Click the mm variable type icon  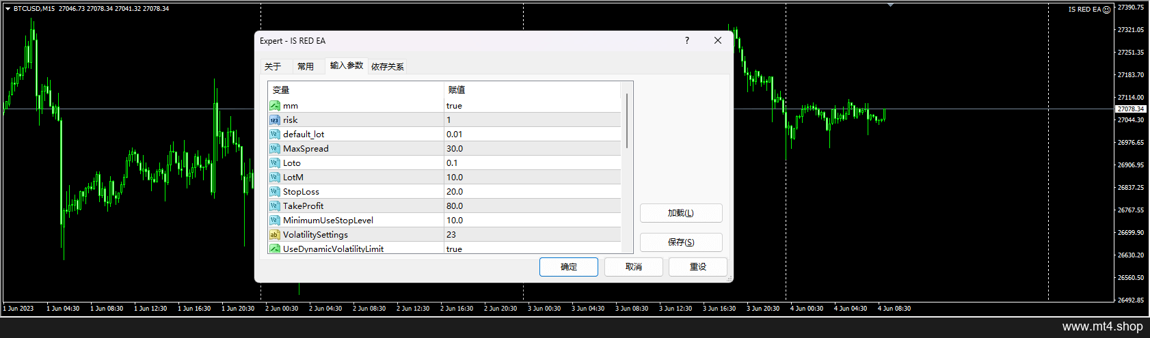tap(274, 106)
